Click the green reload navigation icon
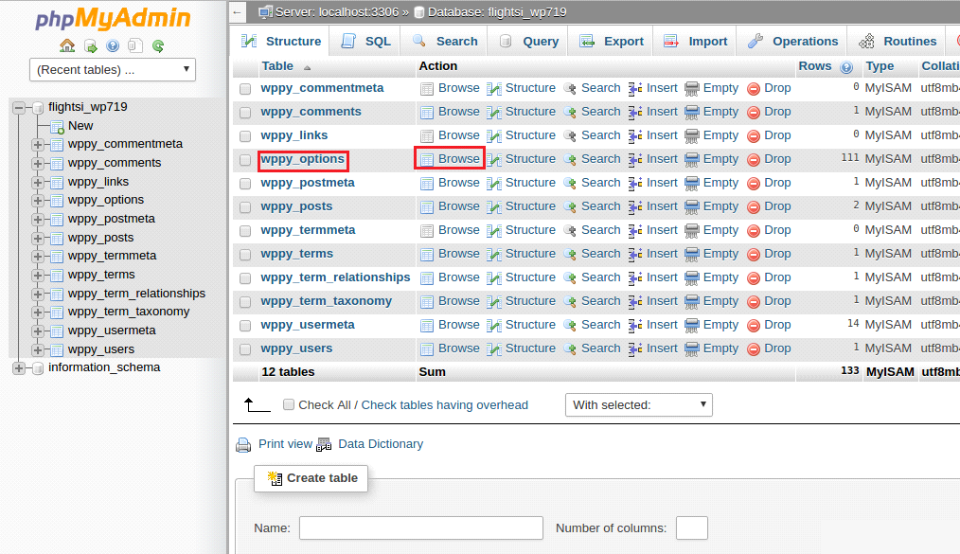 tap(158, 45)
